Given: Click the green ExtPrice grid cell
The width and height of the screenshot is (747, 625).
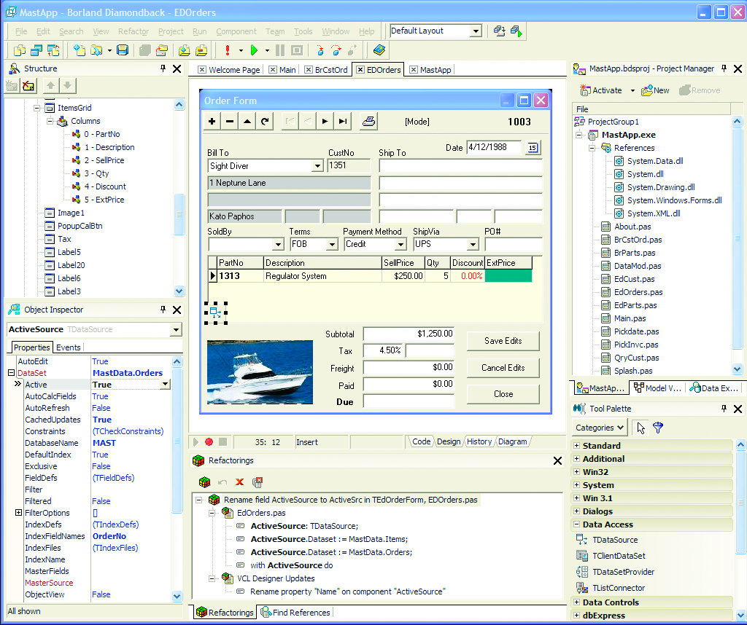Looking at the screenshot, I should [508, 276].
